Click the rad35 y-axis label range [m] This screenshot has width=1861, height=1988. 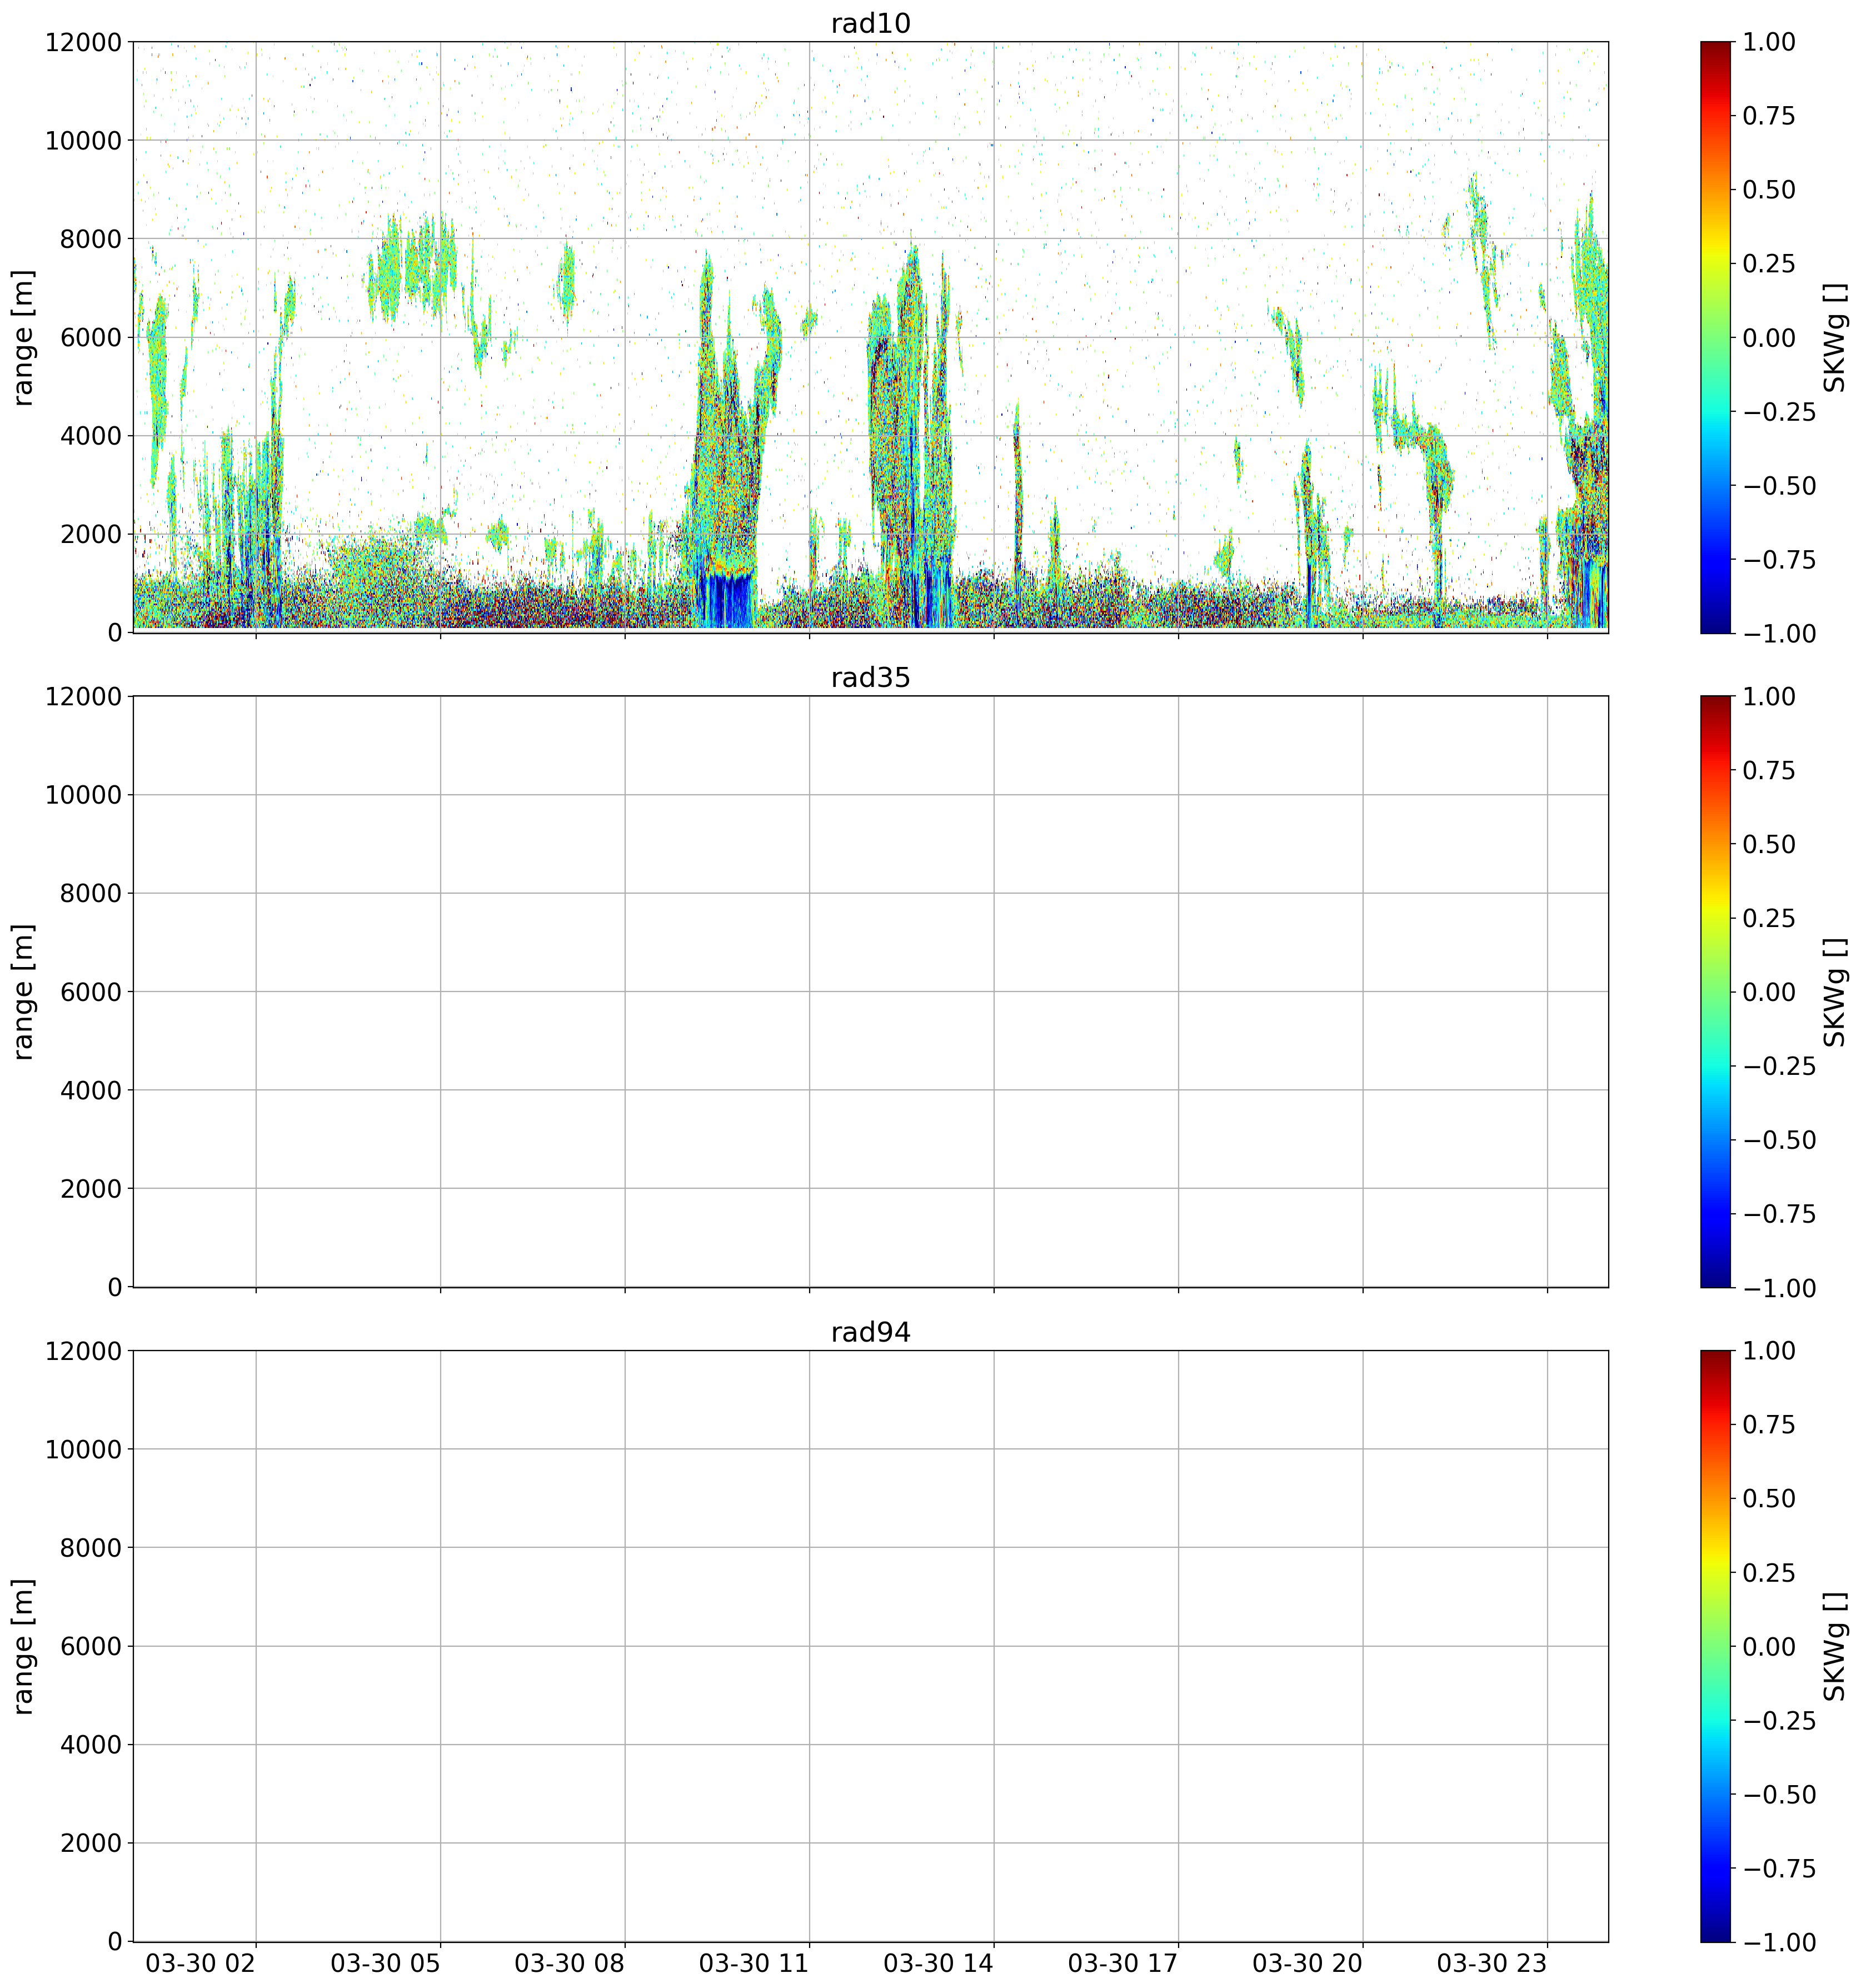[23, 991]
